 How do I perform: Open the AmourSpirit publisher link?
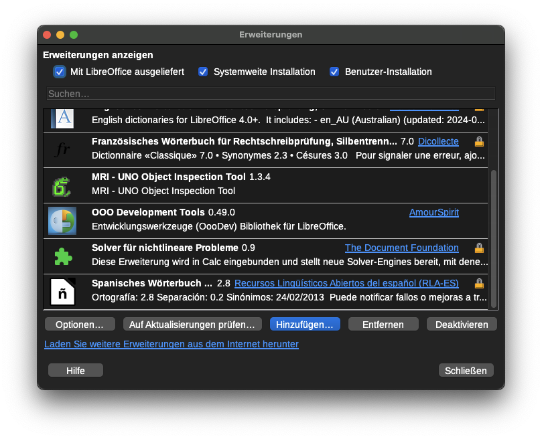tap(433, 213)
